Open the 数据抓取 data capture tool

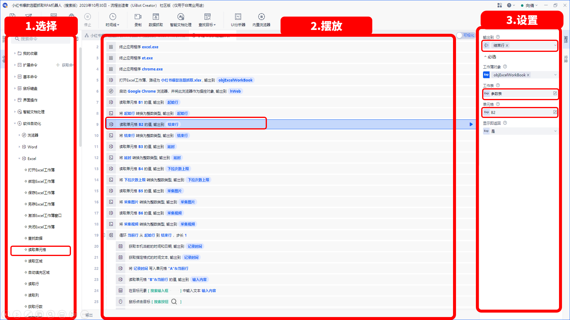[156, 20]
